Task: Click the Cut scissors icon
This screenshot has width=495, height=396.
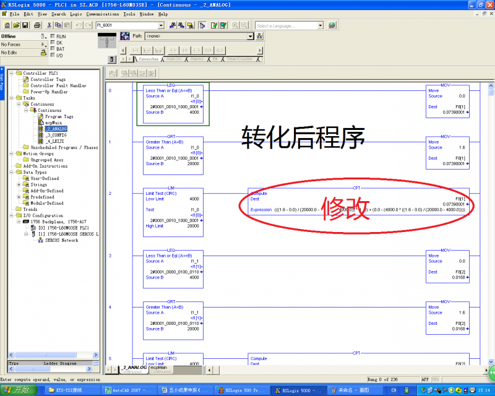Action: [x=48, y=25]
